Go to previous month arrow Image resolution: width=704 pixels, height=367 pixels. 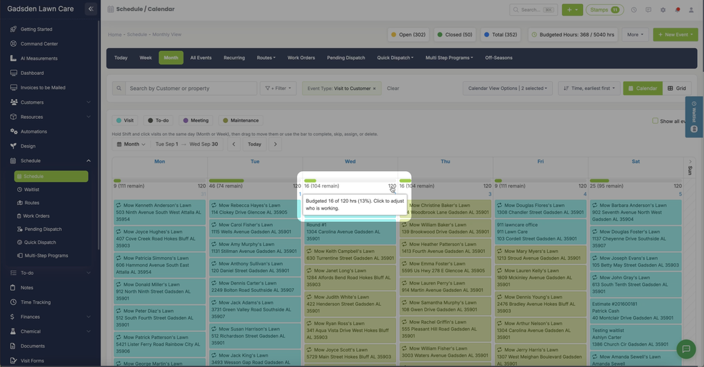pos(234,144)
